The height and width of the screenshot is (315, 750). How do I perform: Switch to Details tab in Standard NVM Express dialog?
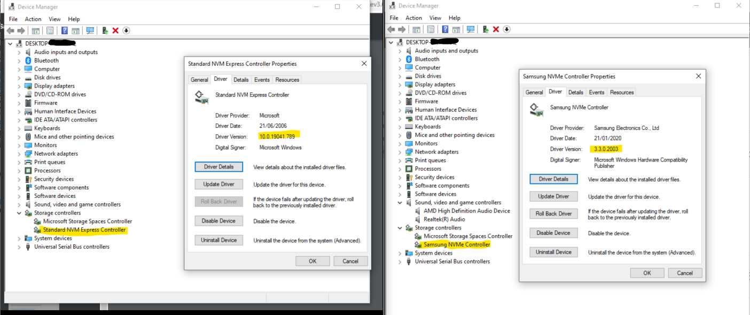[x=241, y=80]
